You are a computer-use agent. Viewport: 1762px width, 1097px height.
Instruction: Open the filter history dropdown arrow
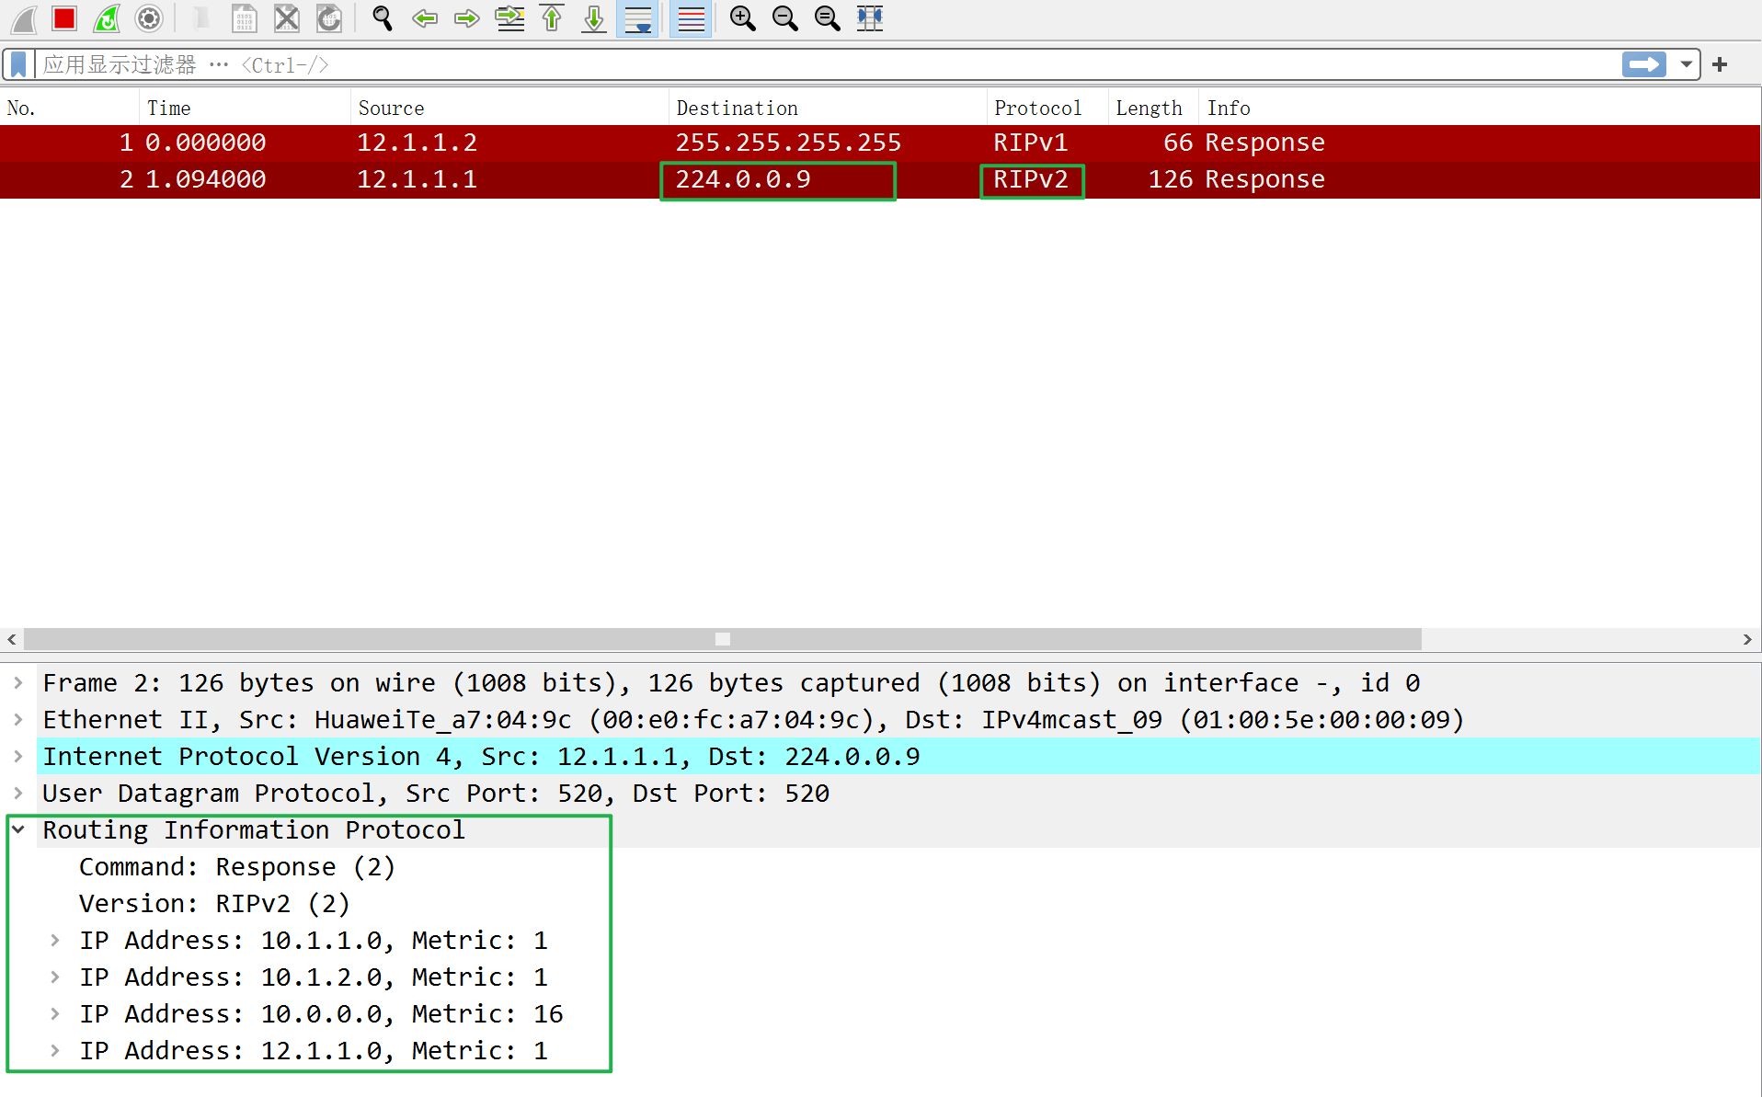point(1687,64)
